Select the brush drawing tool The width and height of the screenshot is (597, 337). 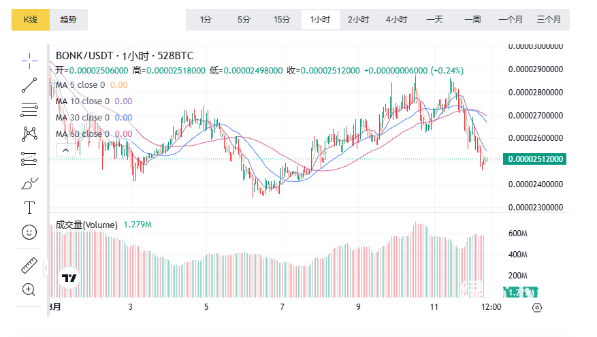click(29, 182)
